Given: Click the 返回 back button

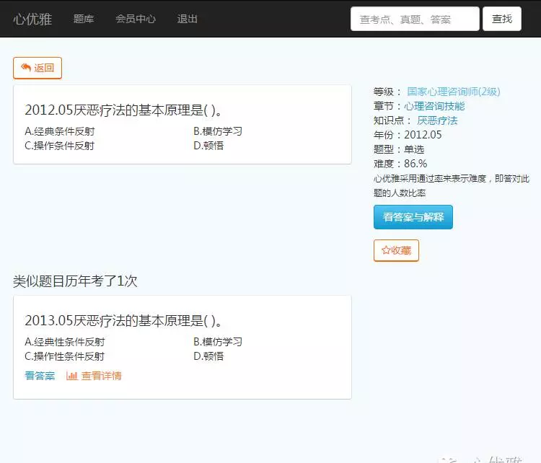Looking at the screenshot, I should pos(38,68).
